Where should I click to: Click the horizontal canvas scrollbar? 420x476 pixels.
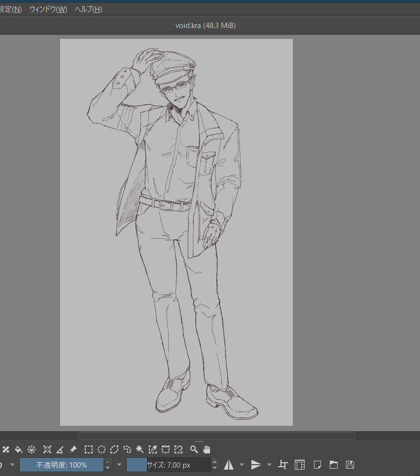click(x=216, y=435)
